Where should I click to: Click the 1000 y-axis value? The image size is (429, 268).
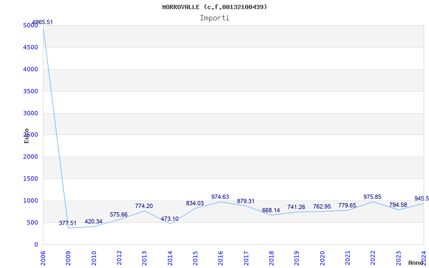click(x=31, y=200)
